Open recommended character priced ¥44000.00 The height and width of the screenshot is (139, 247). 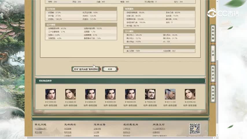130,94
